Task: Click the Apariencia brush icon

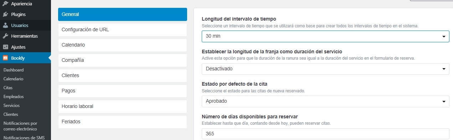Action: click(5, 4)
